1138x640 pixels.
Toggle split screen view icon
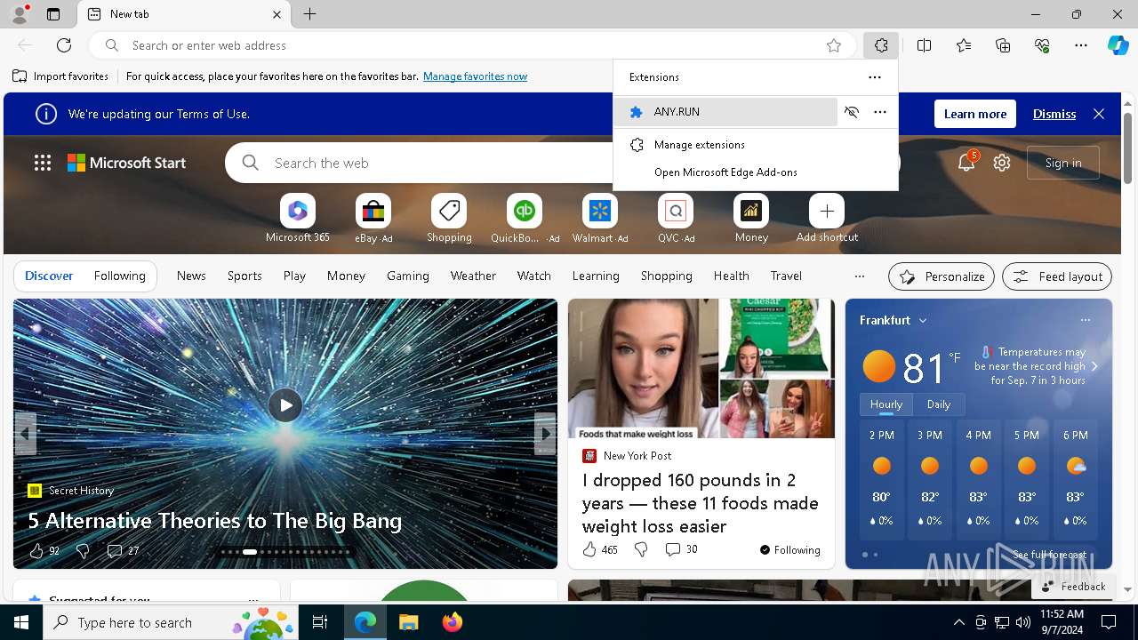click(x=924, y=45)
